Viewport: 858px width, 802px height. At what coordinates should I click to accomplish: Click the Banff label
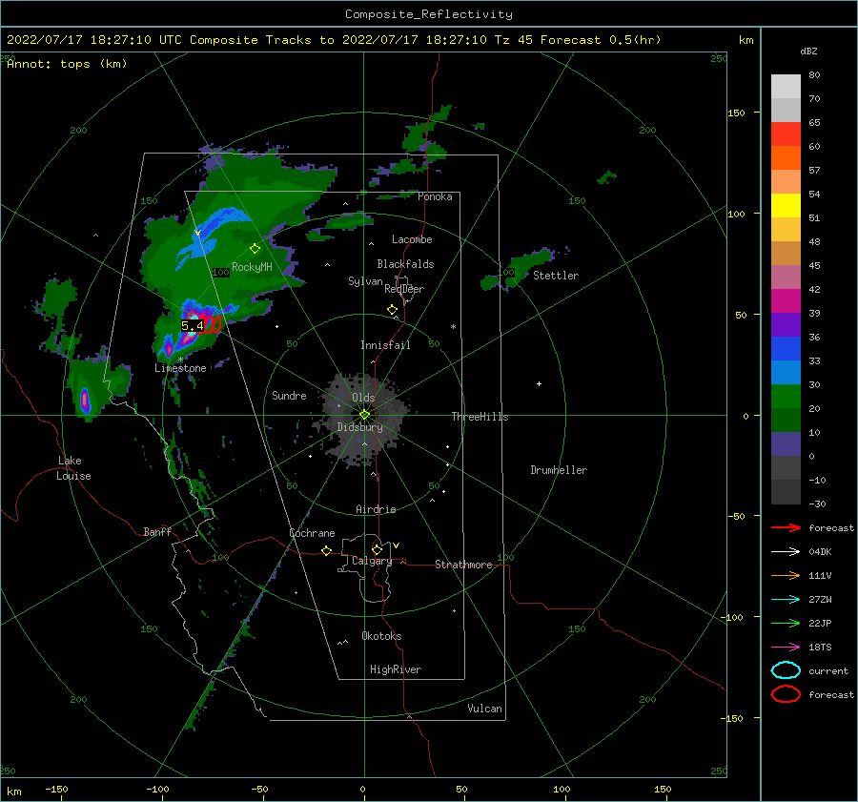pos(157,532)
